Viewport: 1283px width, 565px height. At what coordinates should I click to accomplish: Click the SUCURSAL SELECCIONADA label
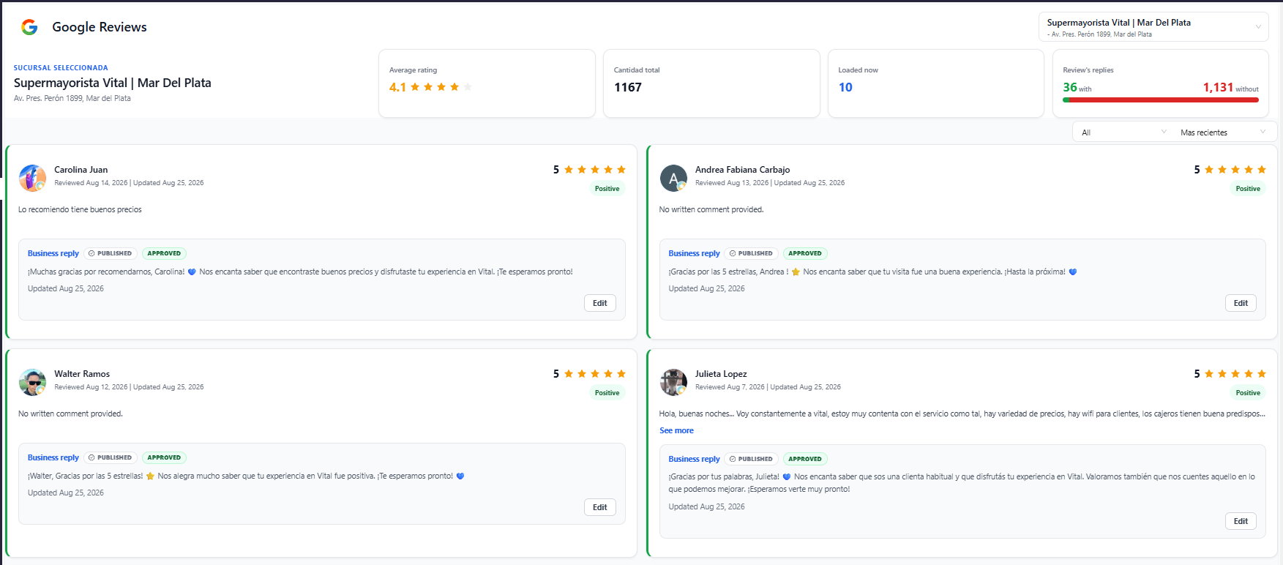pyautogui.click(x=61, y=68)
